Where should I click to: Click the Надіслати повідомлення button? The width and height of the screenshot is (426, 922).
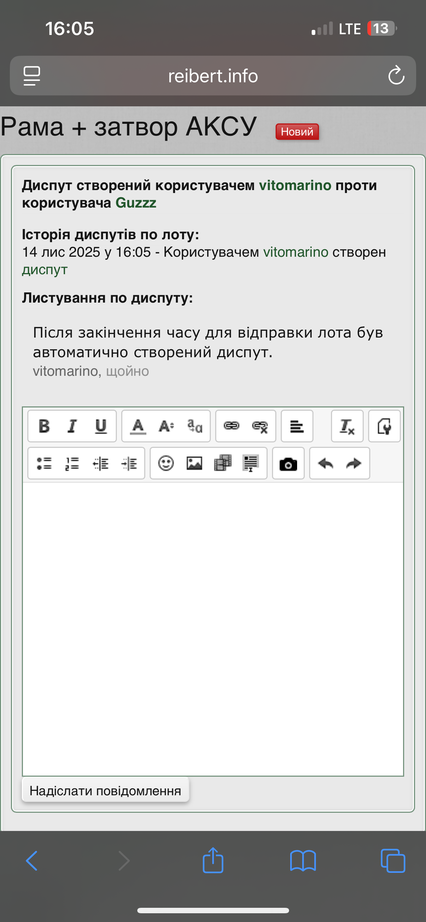106,791
